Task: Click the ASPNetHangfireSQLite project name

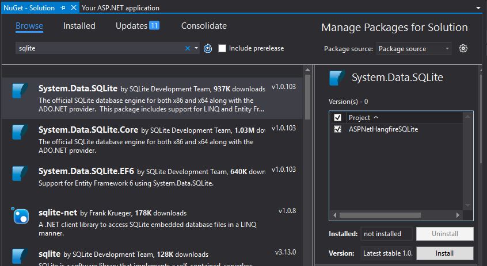Action: tap(383, 129)
